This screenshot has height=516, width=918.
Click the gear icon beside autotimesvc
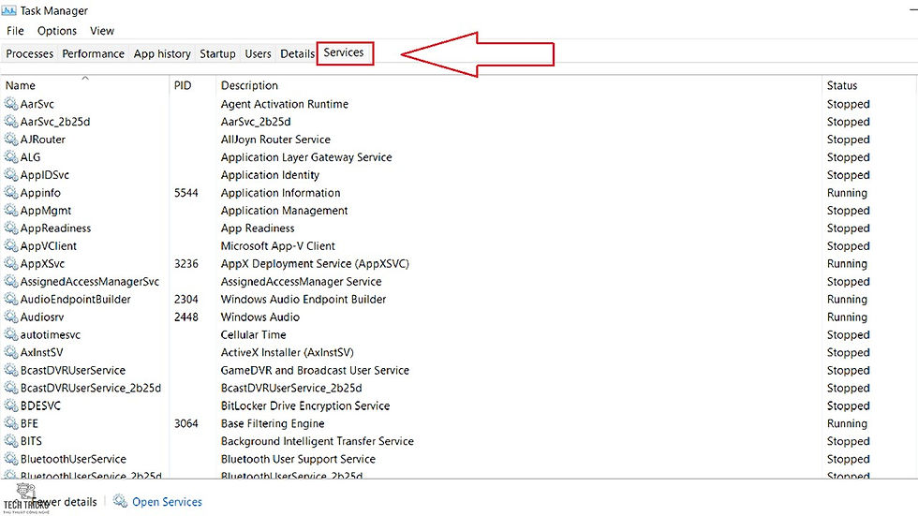pyautogui.click(x=11, y=334)
